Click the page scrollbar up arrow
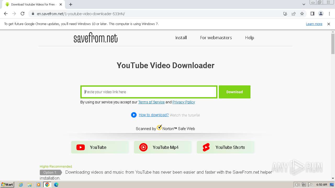The height and width of the screenshot is (188, 335). pyautogui.click(x=333, y=32)
